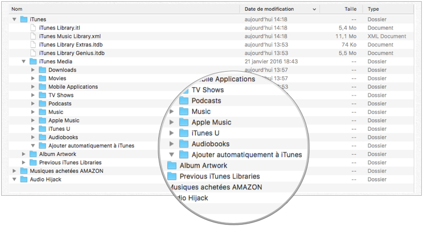
Task: Select the iTunes Media folder name
Action: (56, 61)
